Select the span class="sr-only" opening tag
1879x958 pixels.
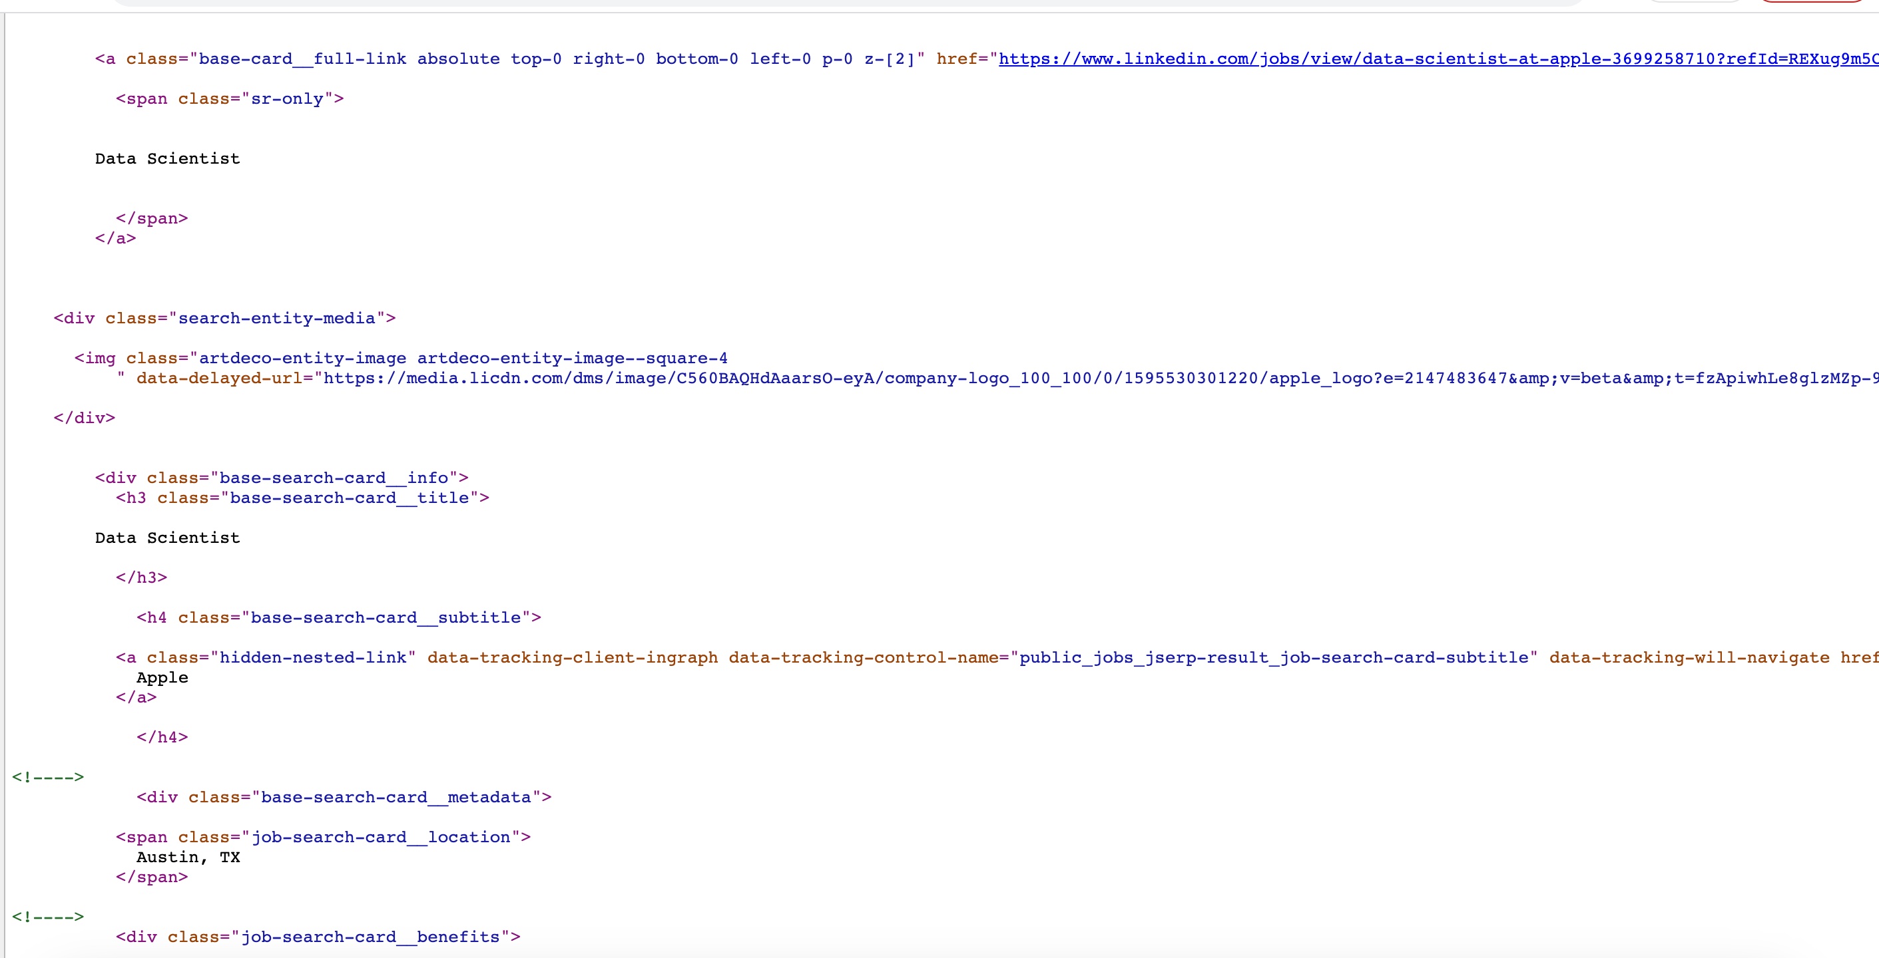230,99
